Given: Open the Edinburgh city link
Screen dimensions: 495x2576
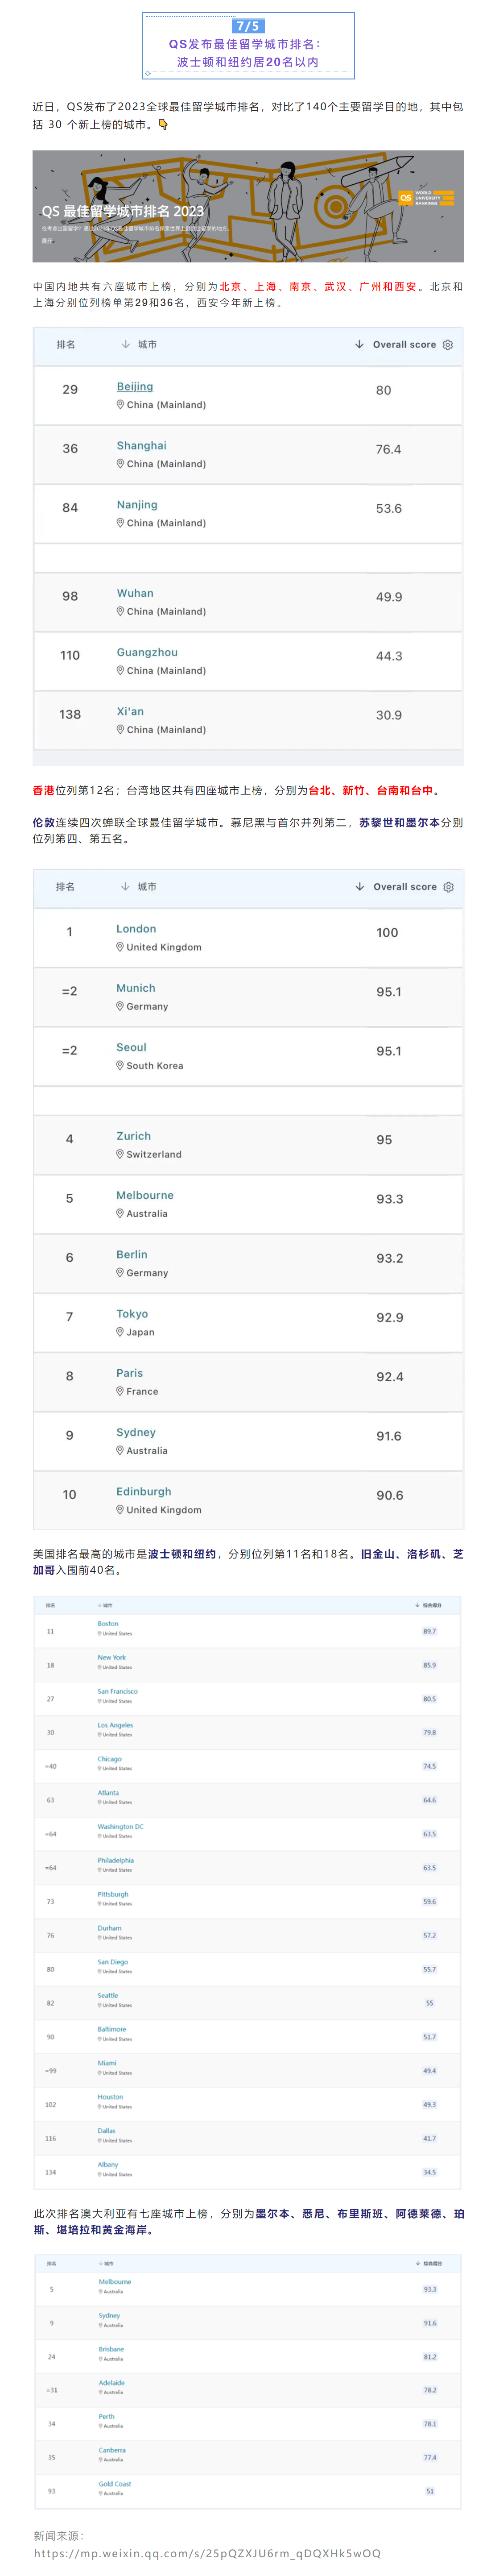Looking at the screenshot, I should pyautogui.click(x=143, y=1491).
